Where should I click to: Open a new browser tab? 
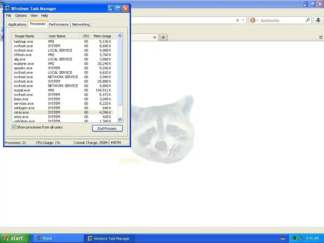(163, 37)
